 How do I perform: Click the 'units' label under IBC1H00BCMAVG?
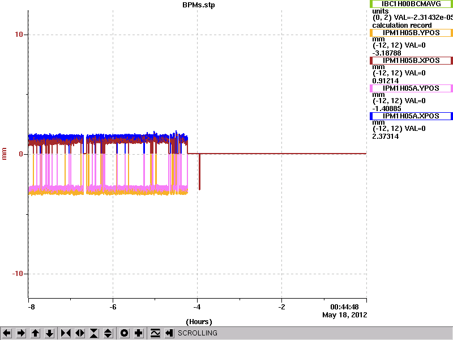tap(380, 11)
